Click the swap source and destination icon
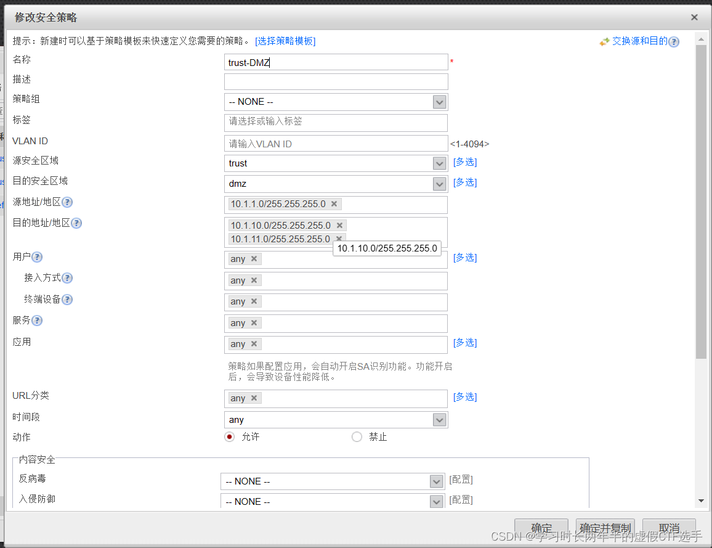Screen dimensions: 712x548 (x=604, y=42)
